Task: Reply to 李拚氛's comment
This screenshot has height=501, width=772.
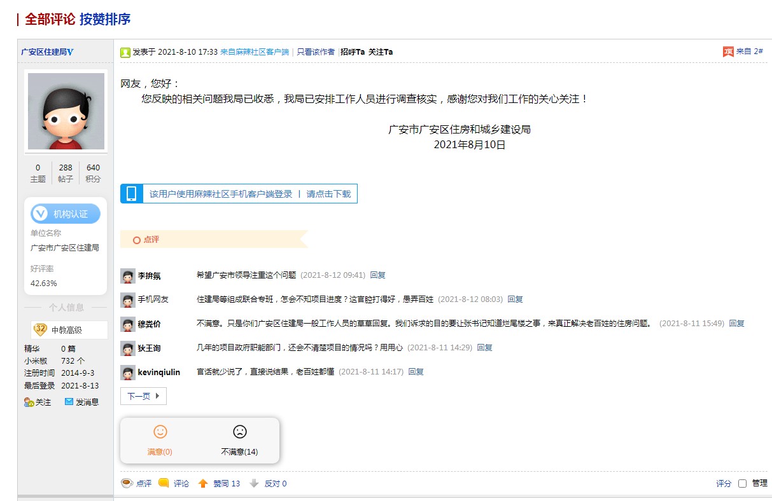Action: point(378,275)
